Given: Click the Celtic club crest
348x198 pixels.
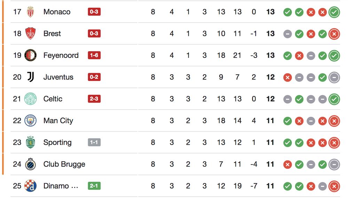Looking at the screenshot, I should (x=31, y=99).
